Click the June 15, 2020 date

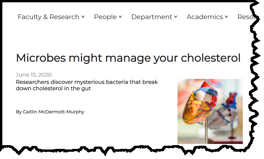(x=34, y=75)
